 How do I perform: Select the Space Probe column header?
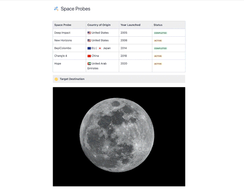point(69,25)
